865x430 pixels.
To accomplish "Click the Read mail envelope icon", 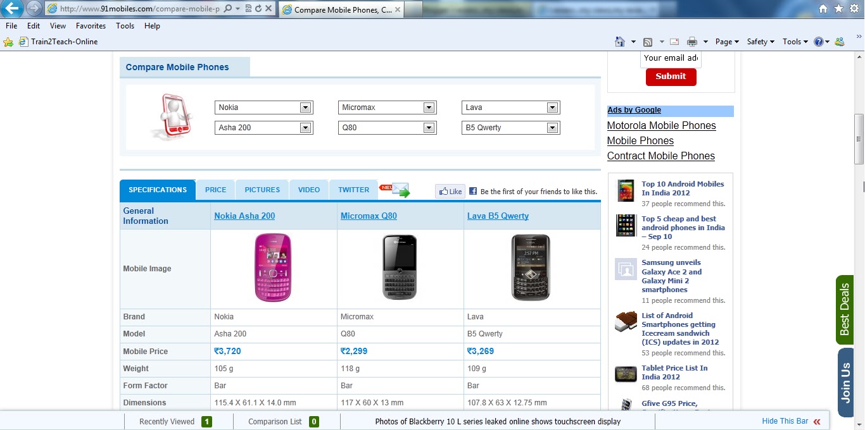I will 674,42.
